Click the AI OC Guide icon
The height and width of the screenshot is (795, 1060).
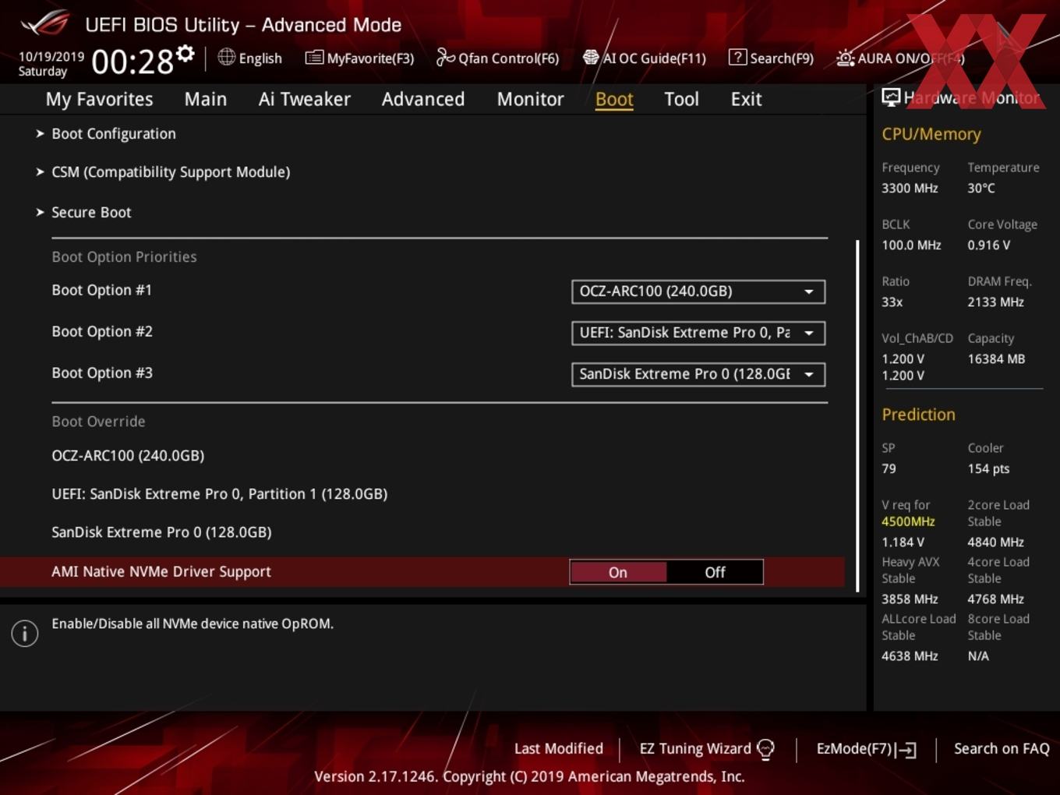coord(591,58)
